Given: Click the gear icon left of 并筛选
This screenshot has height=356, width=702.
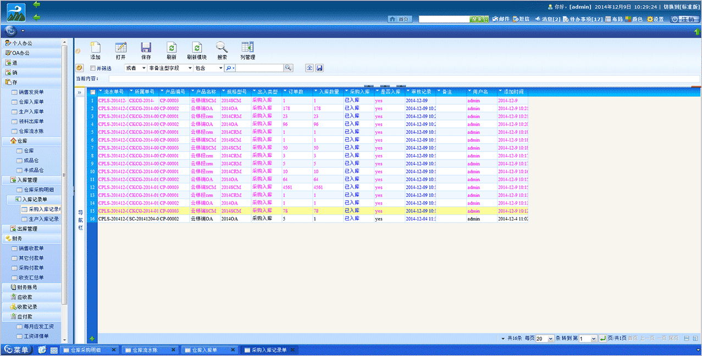Looking at the screenshot, I should click(80, 68).
